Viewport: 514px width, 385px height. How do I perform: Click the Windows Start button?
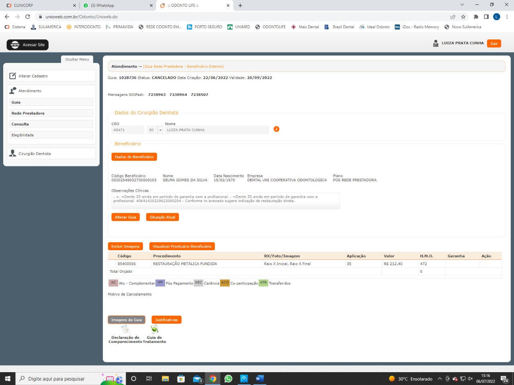8,379
